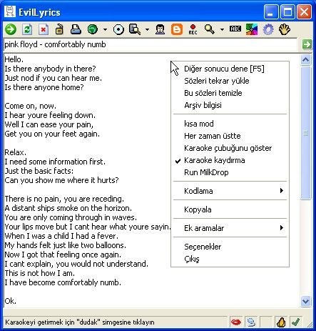Open dropdown arrow beside magnifier icon
This screenshot has height=331, width=316.
click(x=222, y=29)
